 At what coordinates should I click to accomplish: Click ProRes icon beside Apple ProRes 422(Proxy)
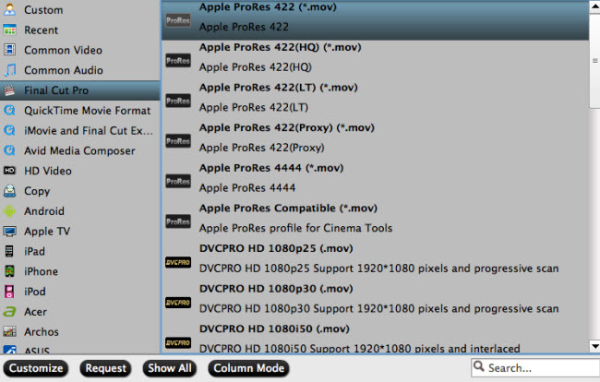tap(178, 141)
